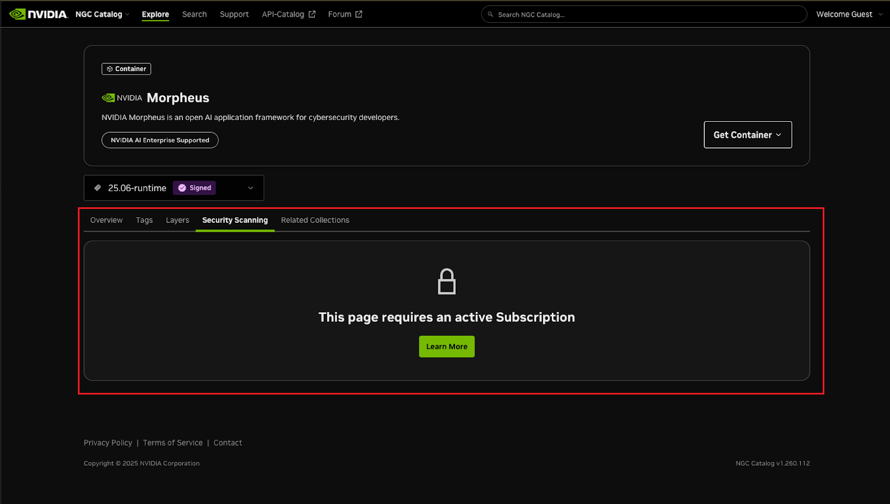Click the magnifier icon in the search bar
The image size is (890, 504).
click(491, 14)
